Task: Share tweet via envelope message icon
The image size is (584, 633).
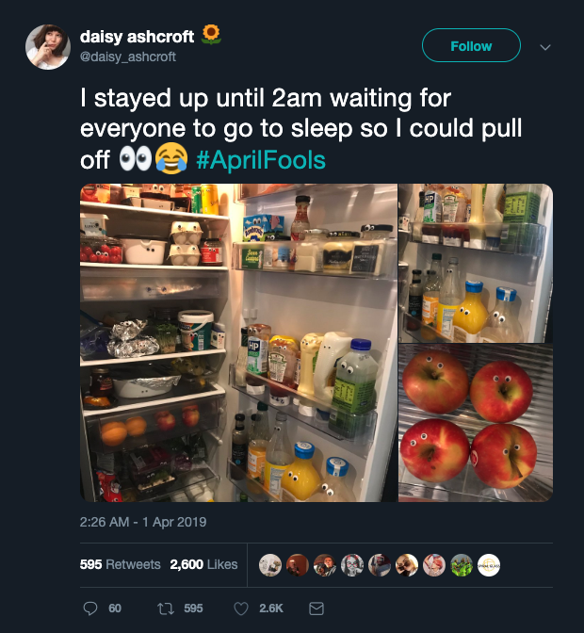Action: (316, 609)
